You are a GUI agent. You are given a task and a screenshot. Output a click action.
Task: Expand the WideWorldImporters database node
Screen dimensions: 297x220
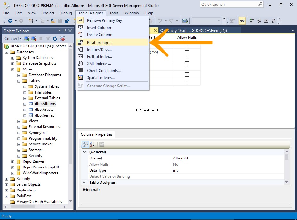pos(13,173)
